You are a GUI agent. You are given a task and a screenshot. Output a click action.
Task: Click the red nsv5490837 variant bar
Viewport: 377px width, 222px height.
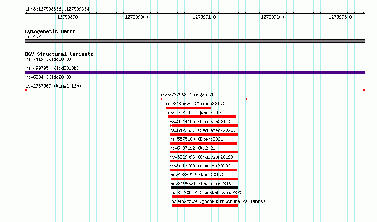point(205,197)
